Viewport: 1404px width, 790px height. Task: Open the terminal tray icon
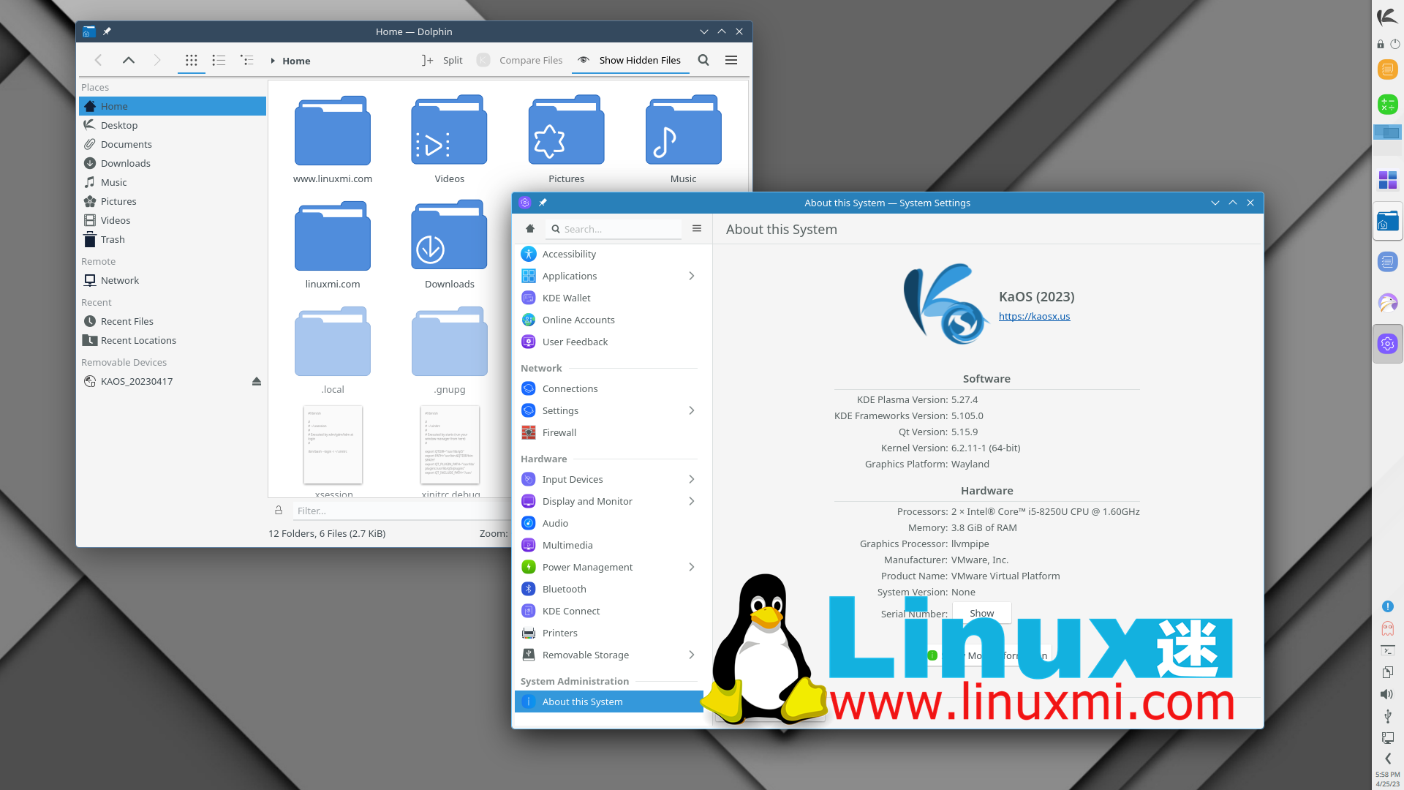click(1387, 650)
